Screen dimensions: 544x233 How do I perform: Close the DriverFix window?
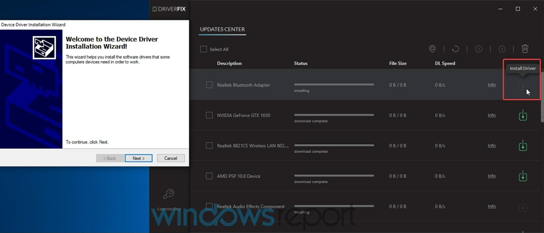[x=535, y=9]
